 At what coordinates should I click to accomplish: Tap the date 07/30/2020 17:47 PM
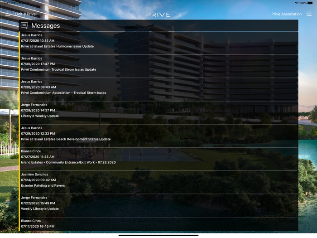pyautogui.click(x=38, y=64)
